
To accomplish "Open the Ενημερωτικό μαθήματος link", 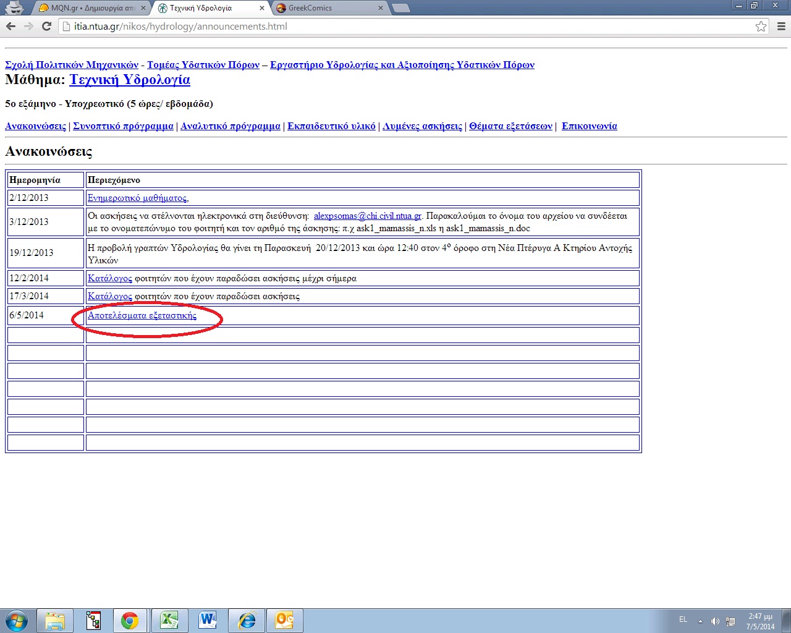I will 138,198.
